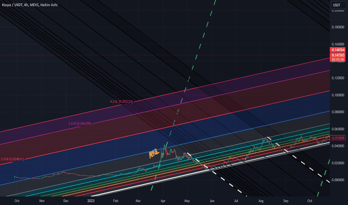Click the 0.180000 price axis value
Screen dimensions: 348x205
(338, 27)
